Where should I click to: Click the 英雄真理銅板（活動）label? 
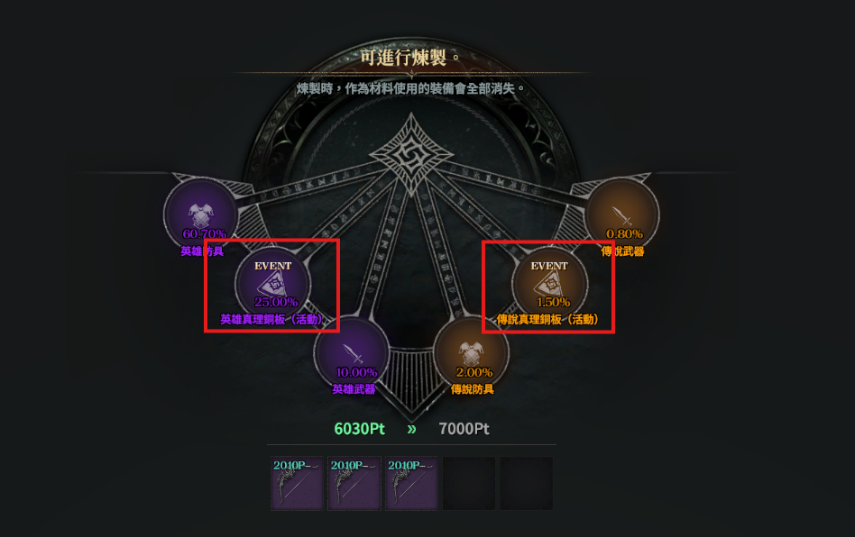271,319
